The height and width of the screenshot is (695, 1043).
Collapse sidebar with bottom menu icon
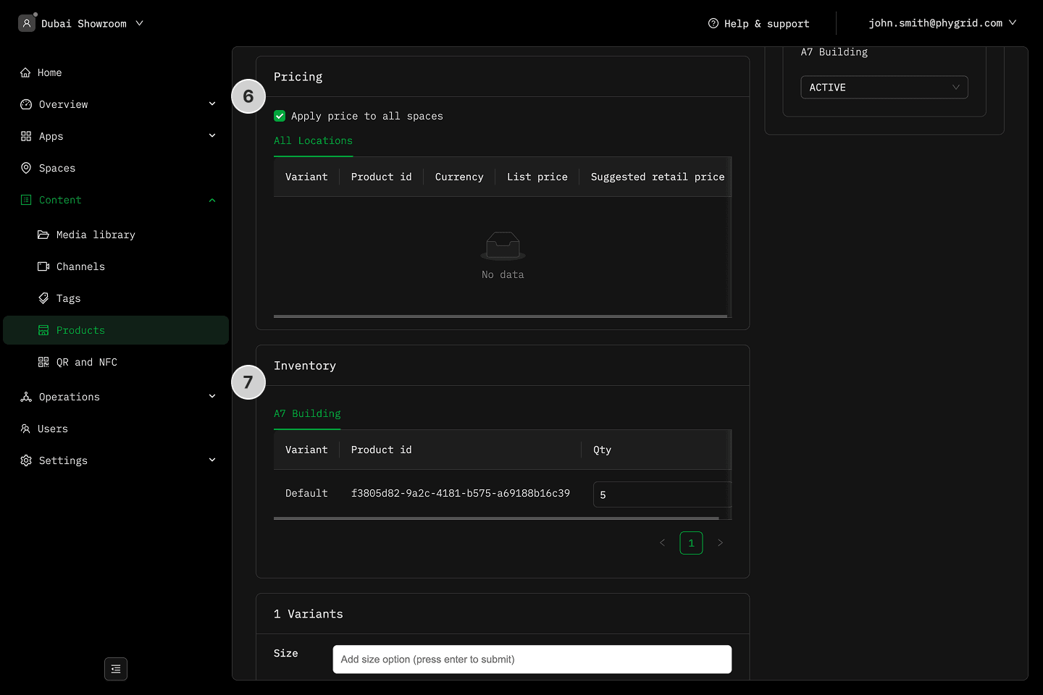coord(116,669)
